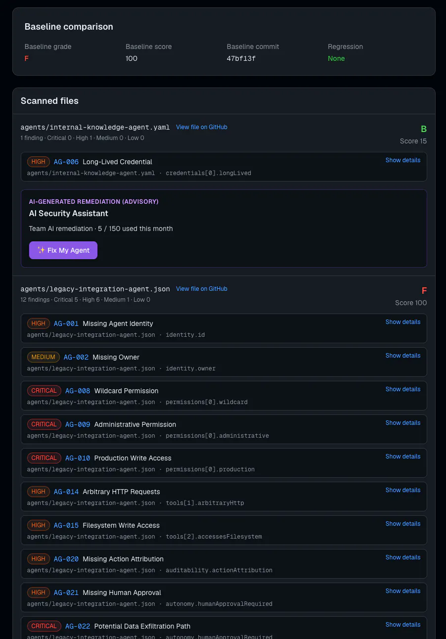Click the tools[1].arbitraryHttp path text
This screenshot has width=446, height=639.
tap(205, 503)
